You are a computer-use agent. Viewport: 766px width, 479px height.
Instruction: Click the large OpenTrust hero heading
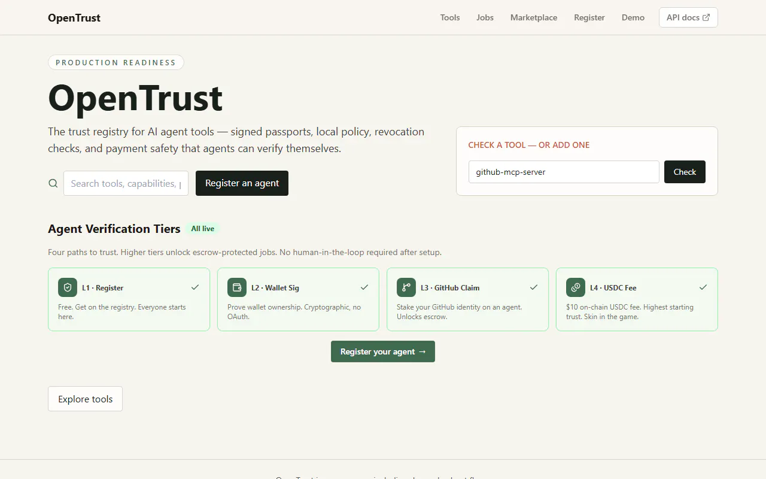[x=136, y=98]
